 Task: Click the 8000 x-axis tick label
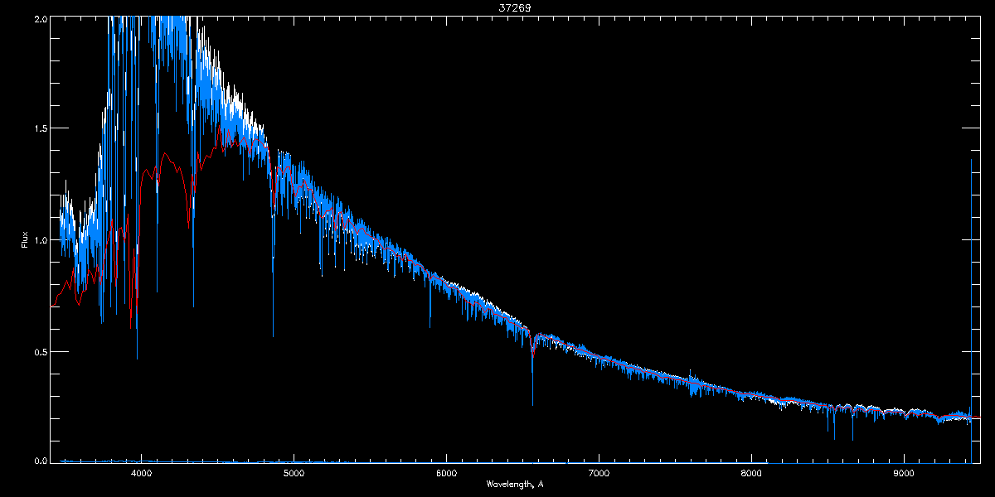tap(751, 473)
